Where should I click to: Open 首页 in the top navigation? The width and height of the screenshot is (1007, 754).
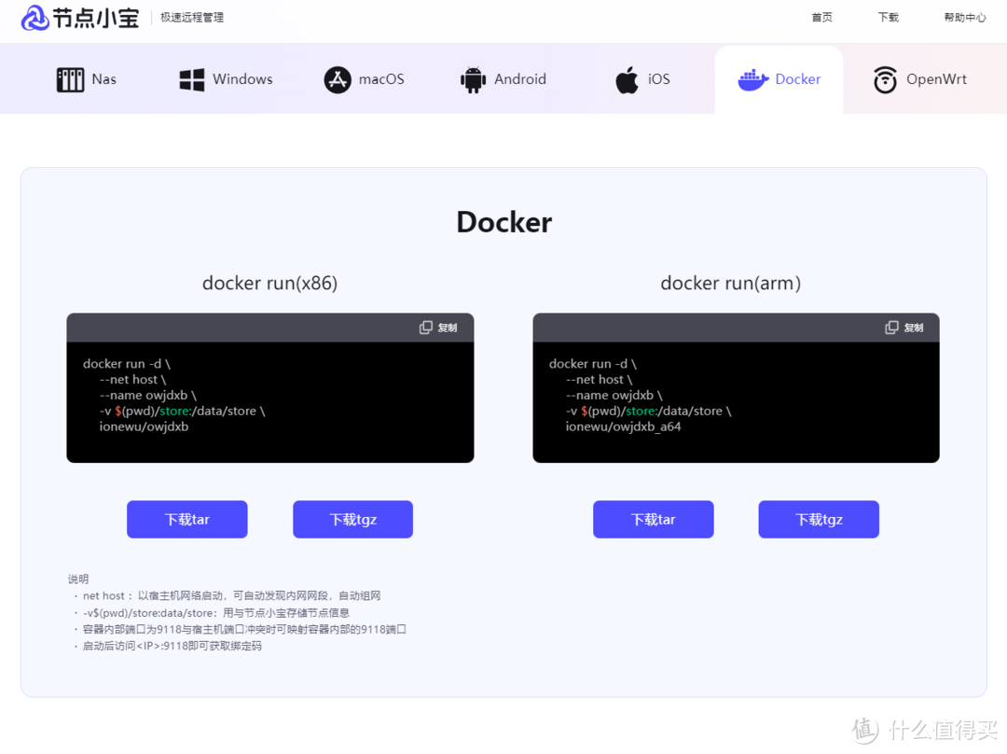coord(821,18)
